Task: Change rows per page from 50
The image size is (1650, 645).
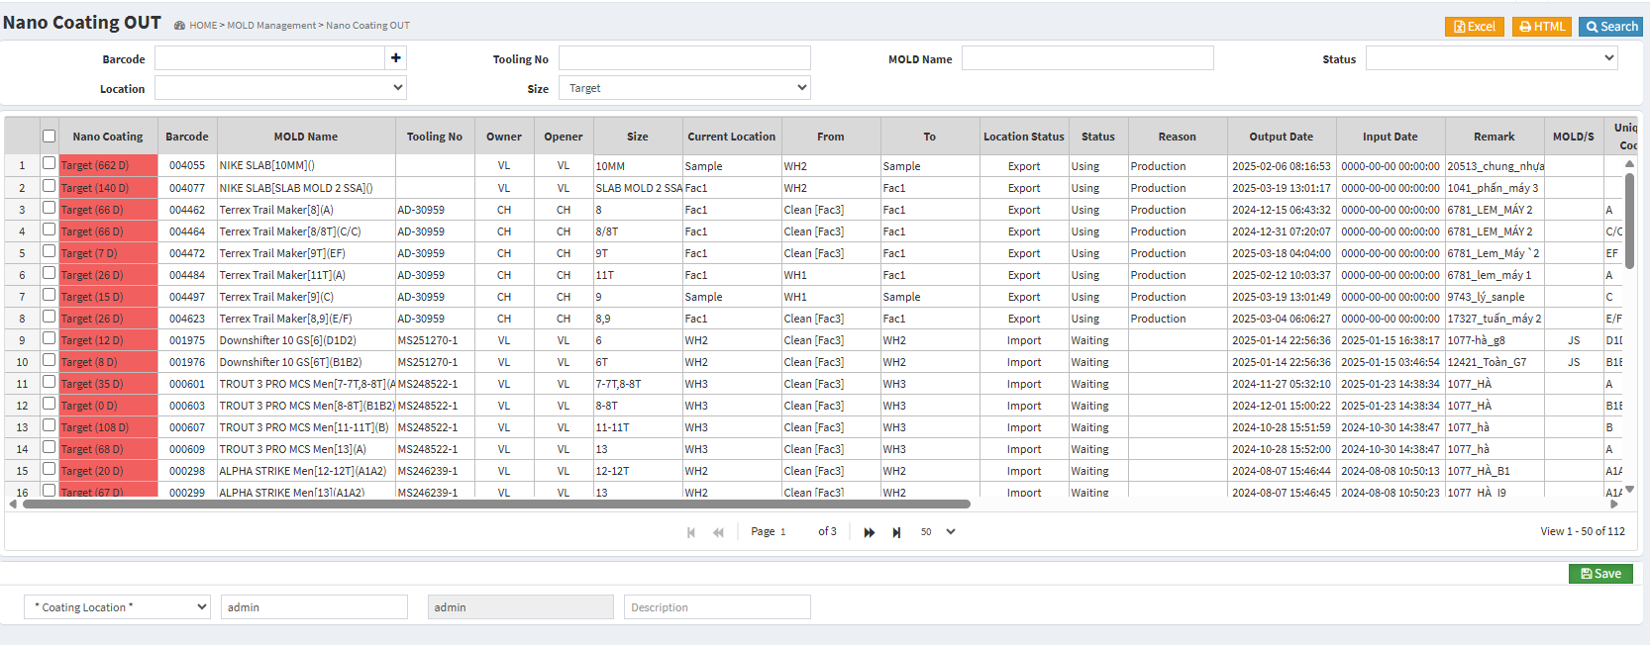Action: click(937, 532)
